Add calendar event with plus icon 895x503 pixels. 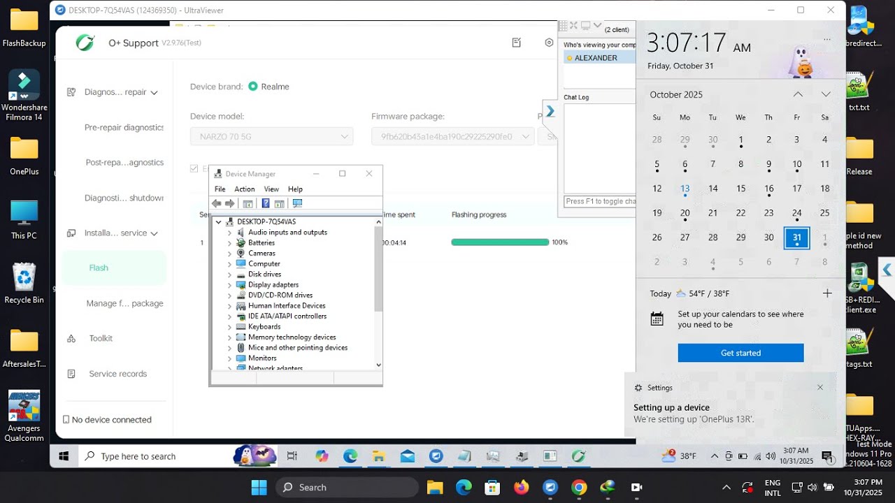pos(827,293)
